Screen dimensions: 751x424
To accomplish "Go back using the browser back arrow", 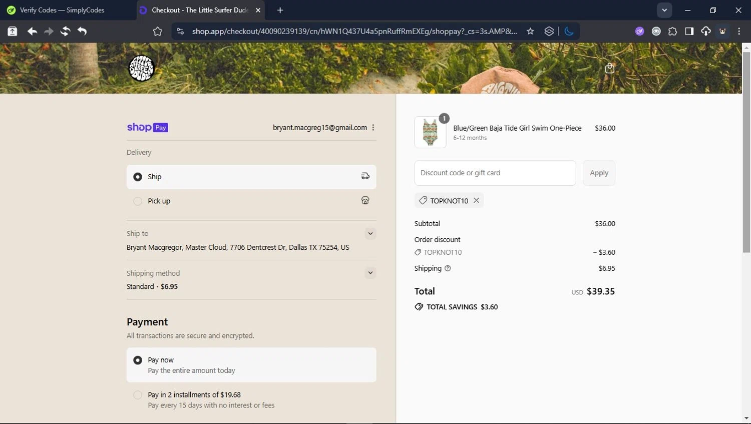I will (32, 31).
